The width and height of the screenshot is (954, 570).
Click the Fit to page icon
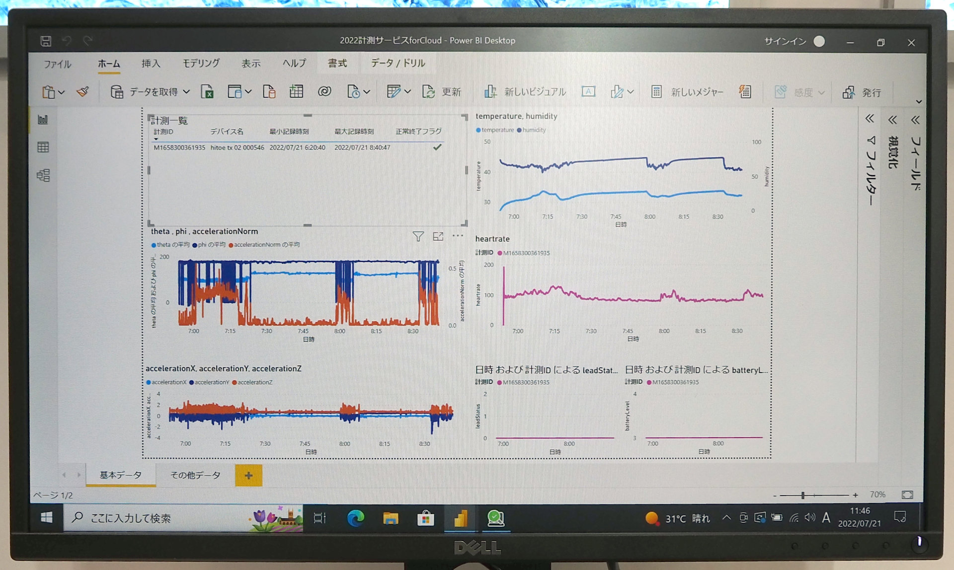[x=907, y=495]
